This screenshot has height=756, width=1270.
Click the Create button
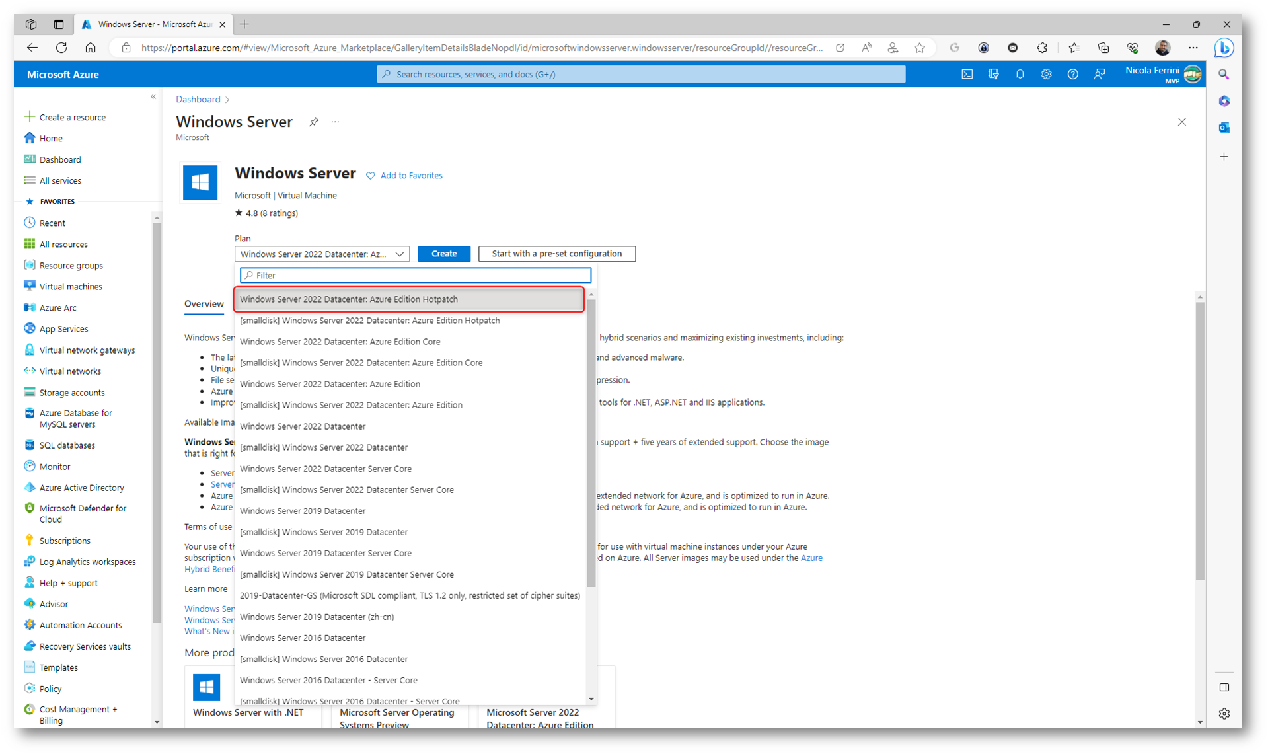[444, 254]
